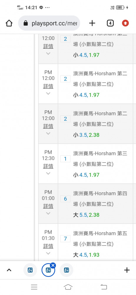Viewport: 136px width, 295px height.
Task: Focus the playsport.cc address bar
Action: click(49, 23)
